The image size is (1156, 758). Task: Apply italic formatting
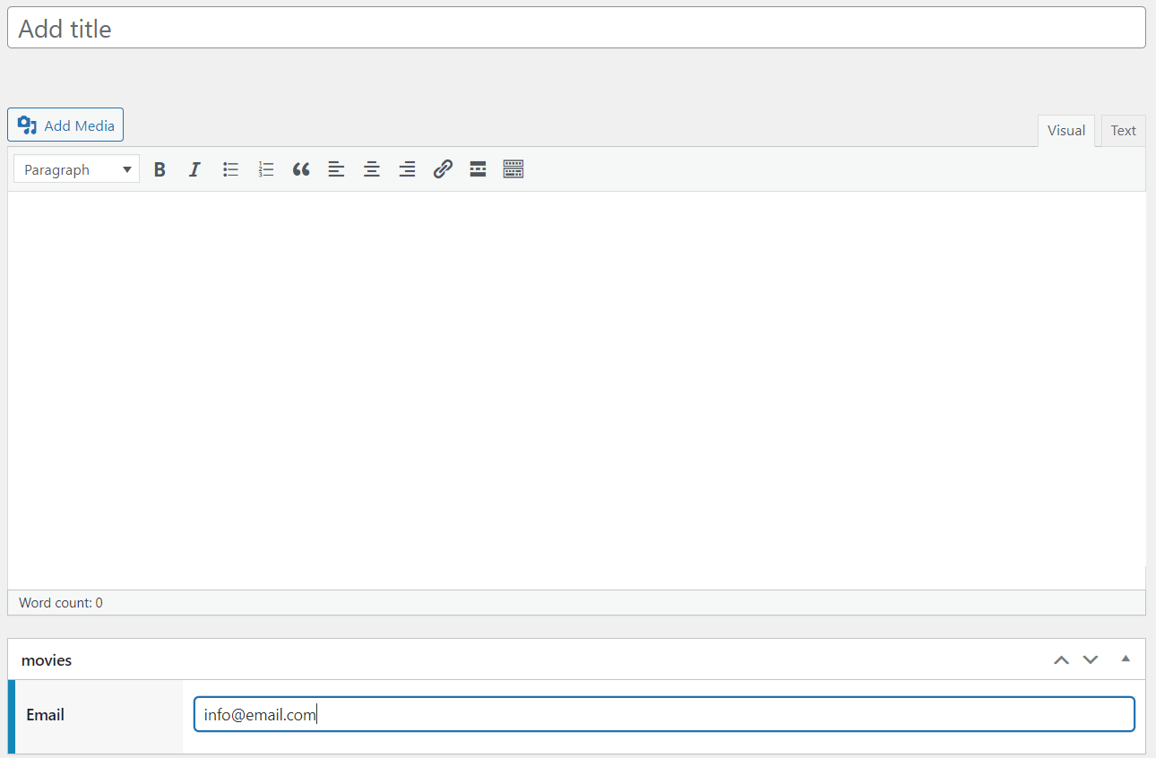tap(194, 168)
